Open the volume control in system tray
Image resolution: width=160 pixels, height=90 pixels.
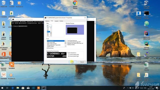click(133, 88)
